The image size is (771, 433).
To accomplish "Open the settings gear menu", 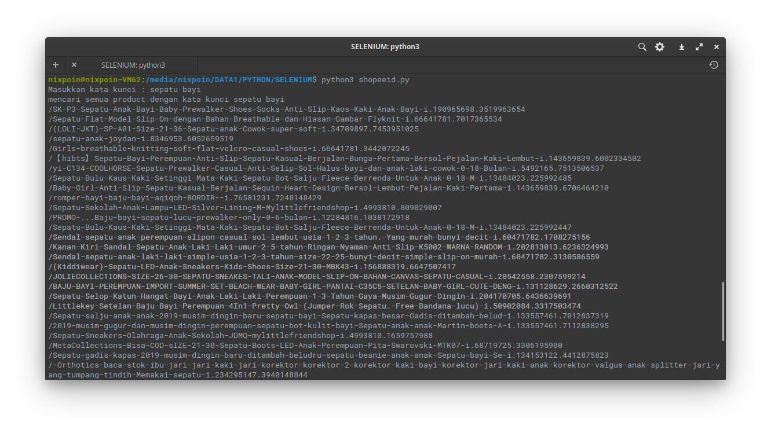I will 660,47.
